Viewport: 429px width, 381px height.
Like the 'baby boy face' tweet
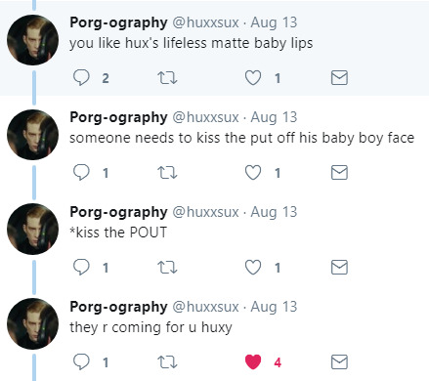[253, 173]
